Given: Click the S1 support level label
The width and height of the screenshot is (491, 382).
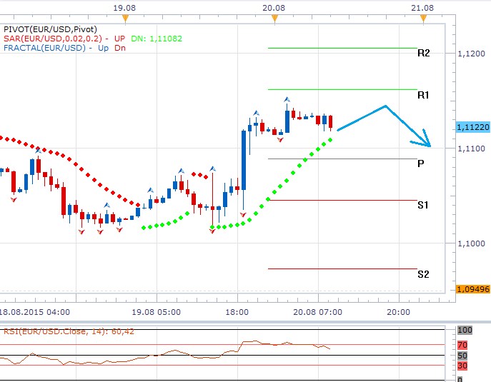Looking at the screenshot, I should (x=423, y=205).
